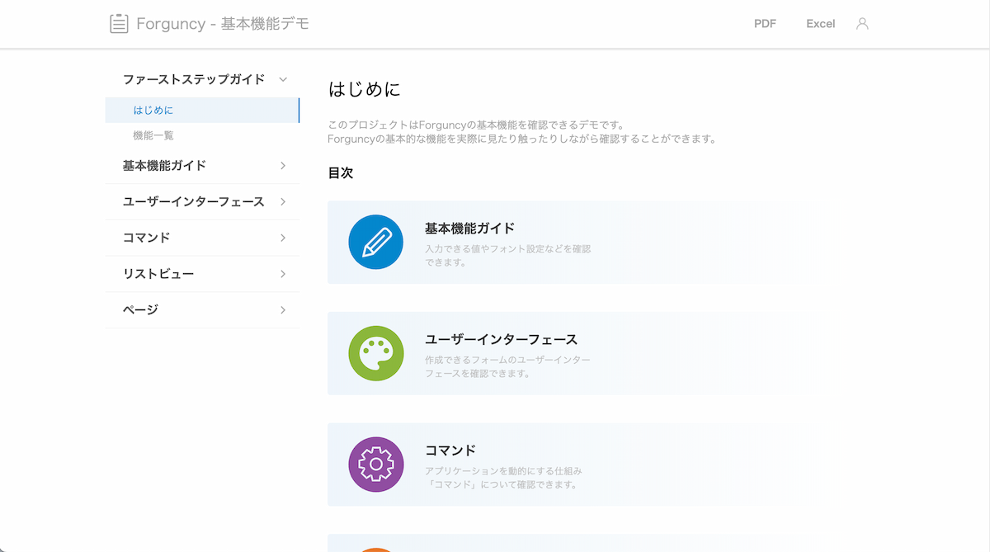Collapse the ファーストステップガイド section

click(283, 79)
